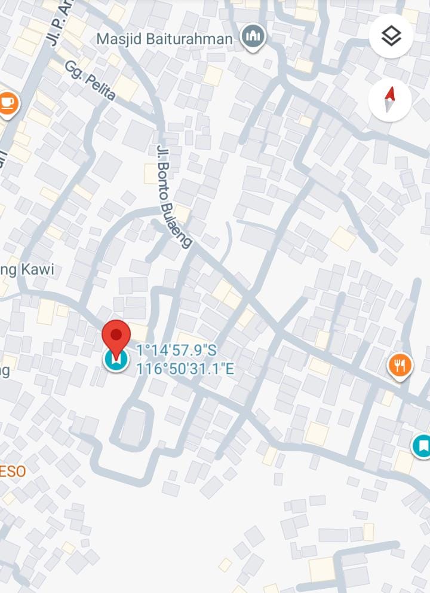The width and height of the screenshot is (430, 593).
Task: Select the yellow building near the restaurant marker
Action: point(388,398)
